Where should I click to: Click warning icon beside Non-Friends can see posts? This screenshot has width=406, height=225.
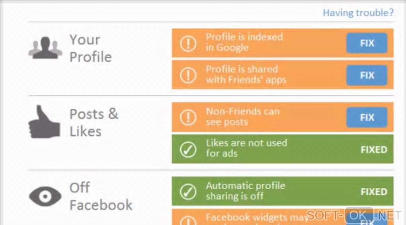point(188,117)
